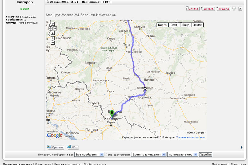248x165 pixels.
Task: Pan the map left with arrow control
Action: tap(51, 28)
